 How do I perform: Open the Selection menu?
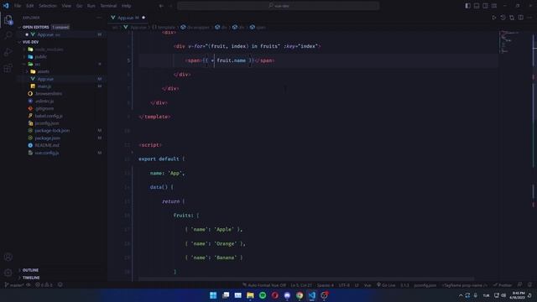pyautogui.click(x=48, y=6)
